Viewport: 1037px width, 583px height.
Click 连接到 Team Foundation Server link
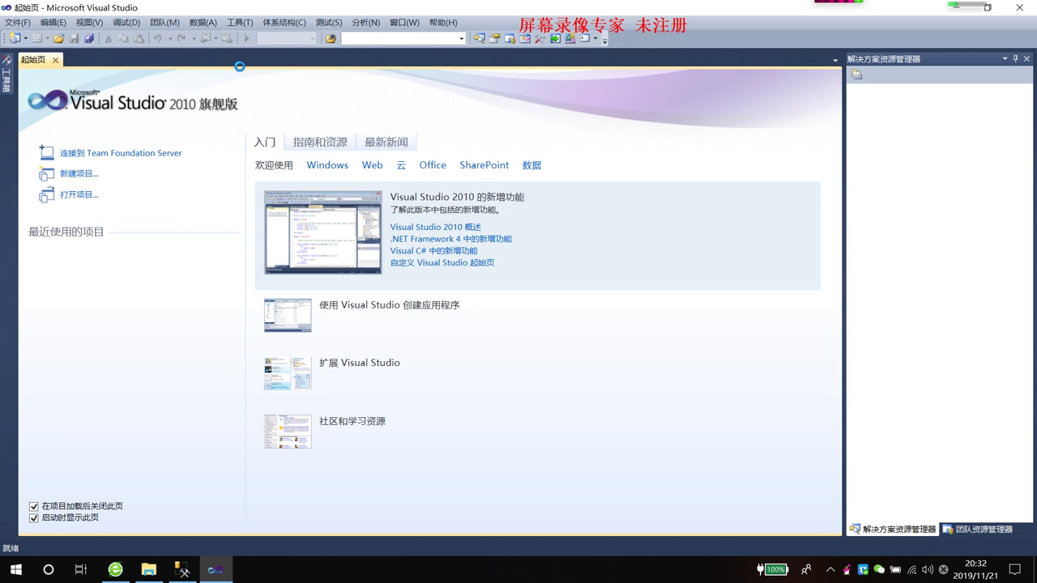pyautogui.click(x=121, y=153)
